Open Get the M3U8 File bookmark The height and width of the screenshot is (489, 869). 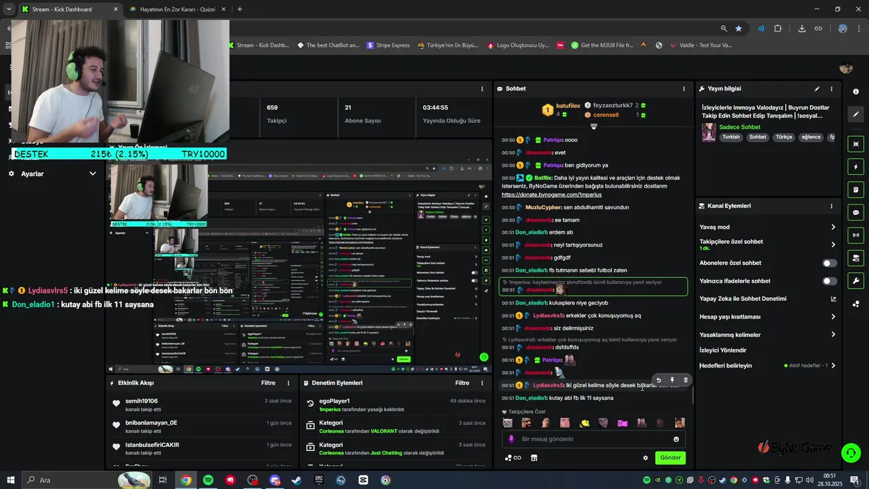click(602, 46)
